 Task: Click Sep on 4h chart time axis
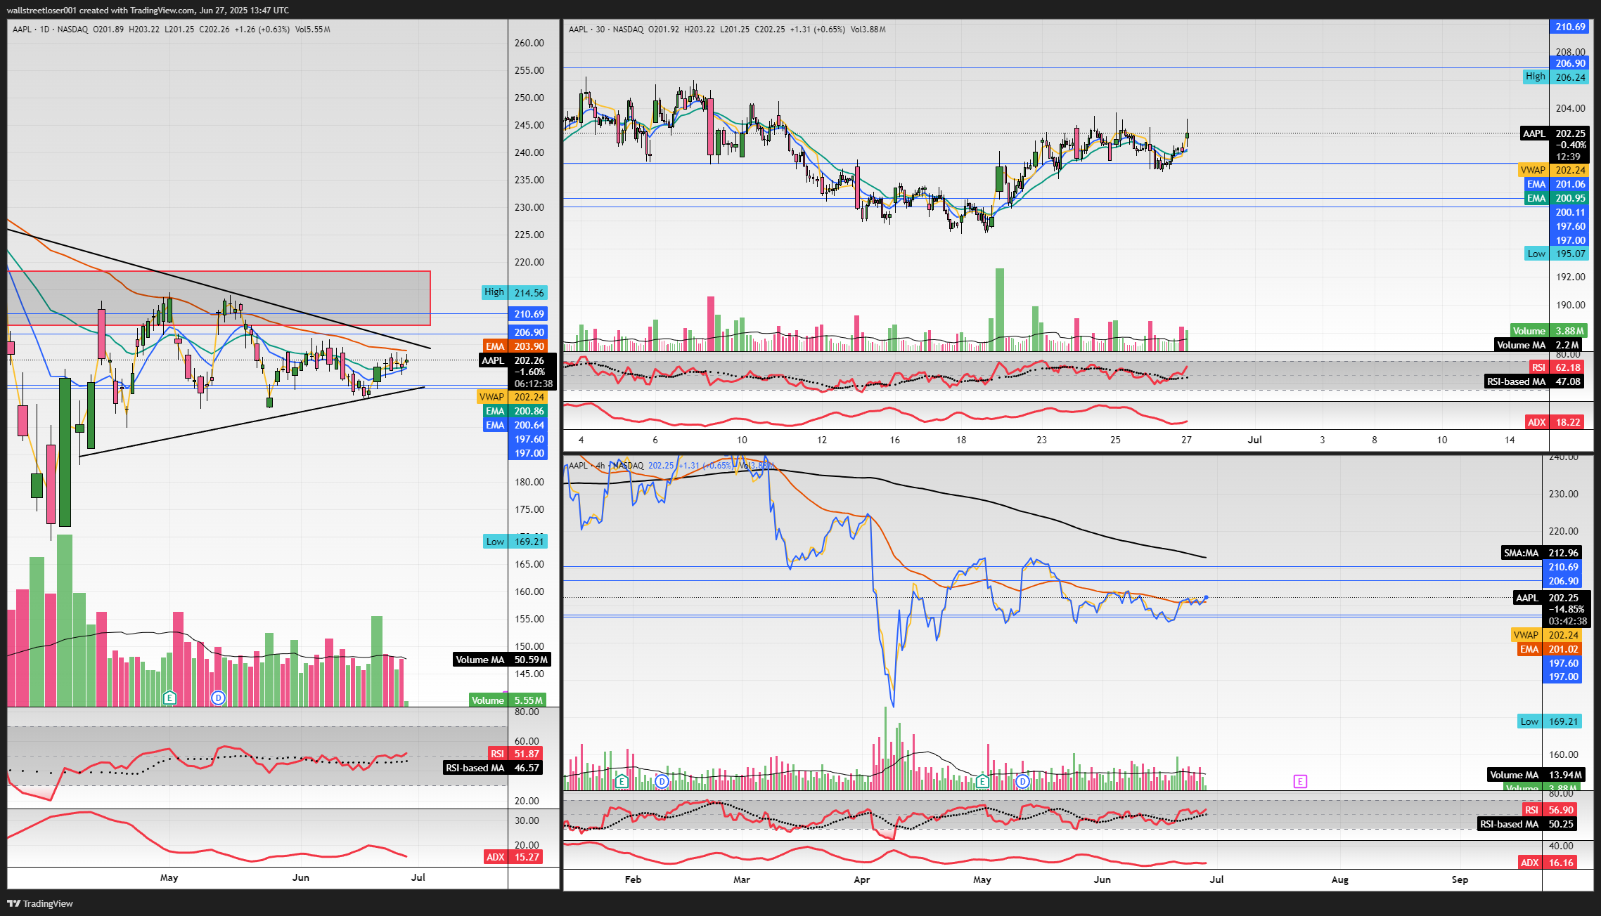1460,879
